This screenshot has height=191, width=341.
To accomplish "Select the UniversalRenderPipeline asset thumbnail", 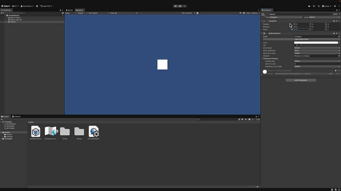I will click(93, 132).
